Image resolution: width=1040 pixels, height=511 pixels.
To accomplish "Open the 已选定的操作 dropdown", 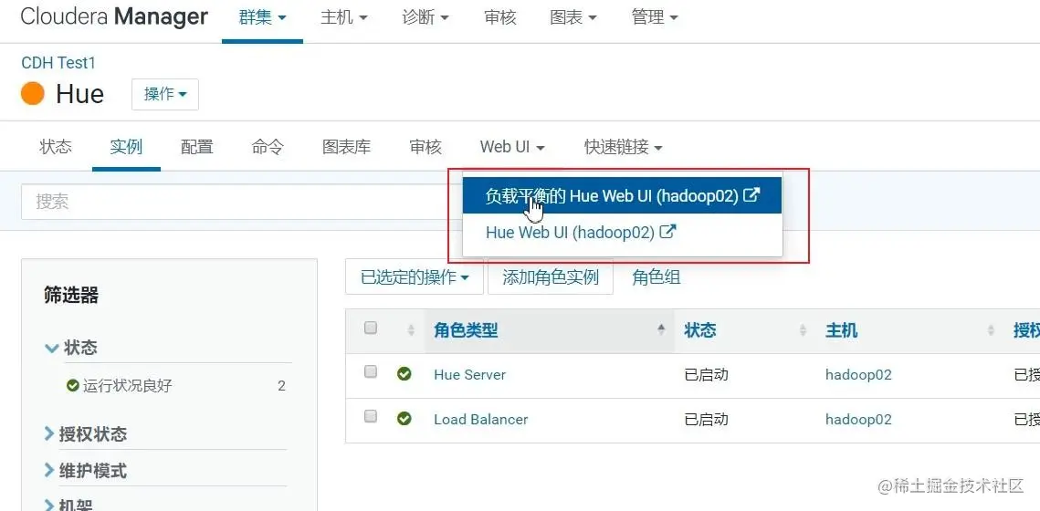I will [x=415, y=277].
